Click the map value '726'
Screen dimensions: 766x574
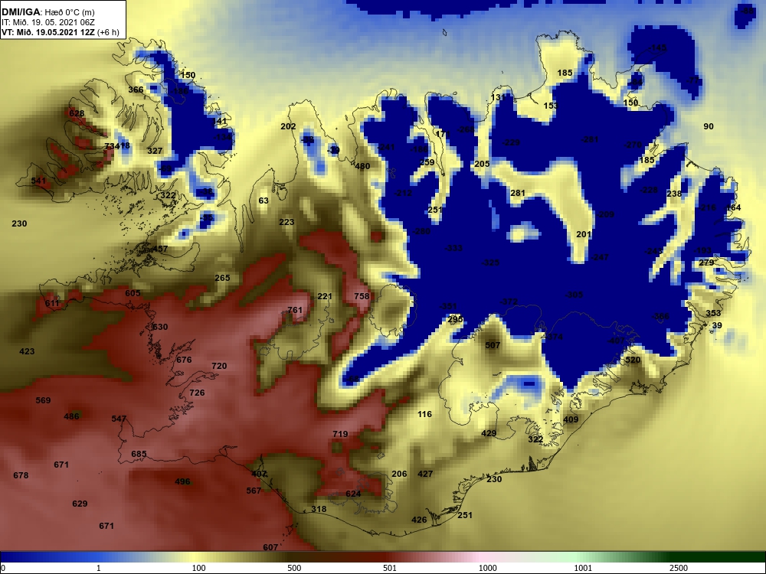tap(197, 393)
